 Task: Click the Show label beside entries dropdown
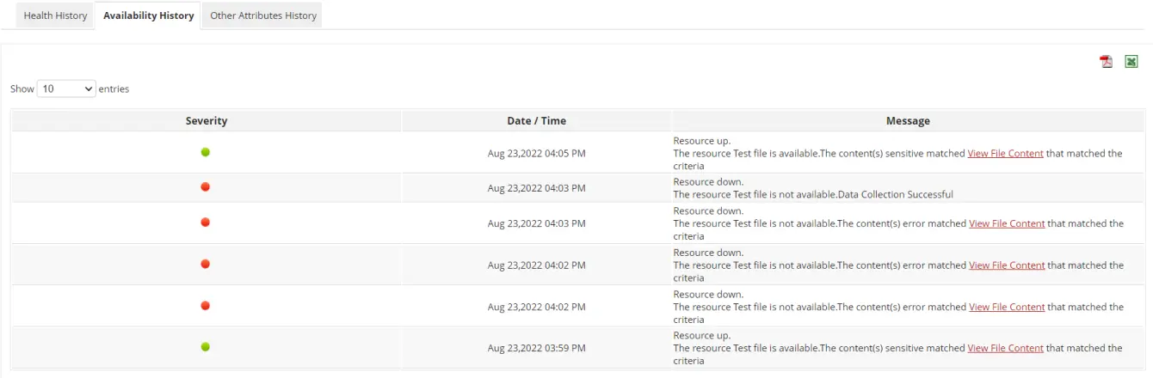click(x=22, y=88)
